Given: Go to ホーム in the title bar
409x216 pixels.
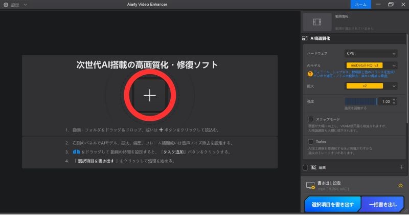Looking at the screenshot, I should point(361,5).
